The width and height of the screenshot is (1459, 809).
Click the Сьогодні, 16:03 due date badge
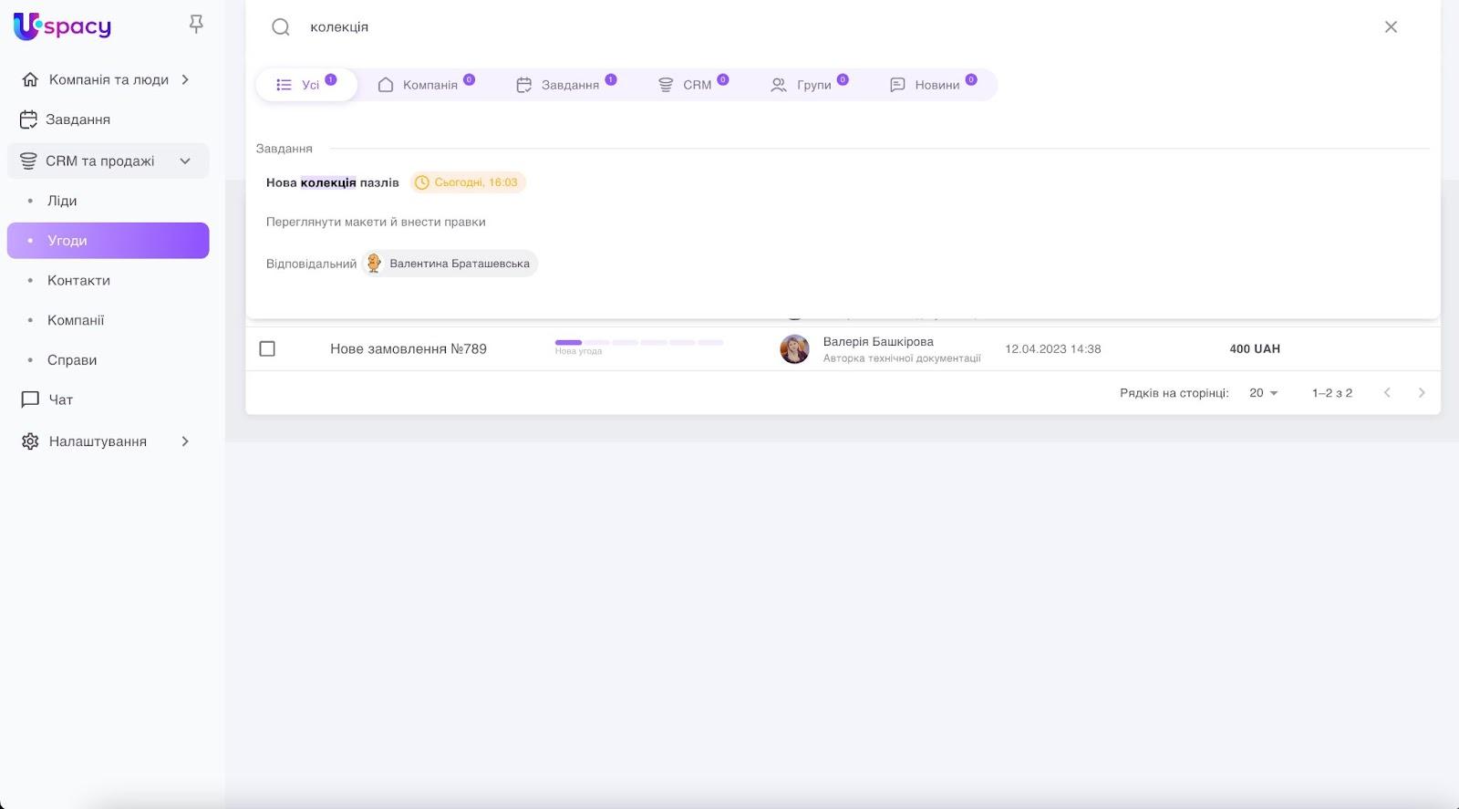(468, 182)
